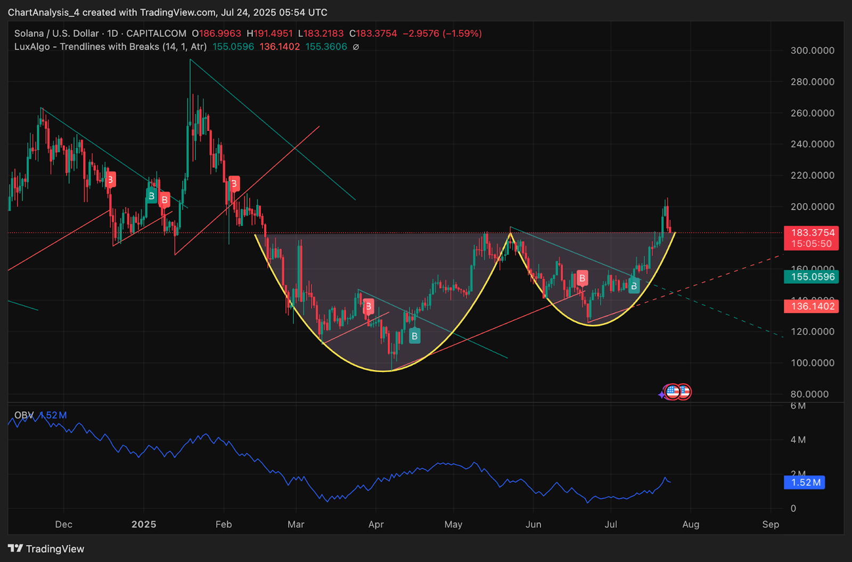Select the red B breakdown marker in June
852x562 pixels.
[582, 278]
